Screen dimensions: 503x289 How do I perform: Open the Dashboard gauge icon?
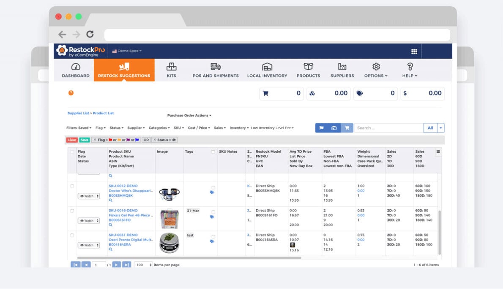pyautogui.click(x=76, y=67)
